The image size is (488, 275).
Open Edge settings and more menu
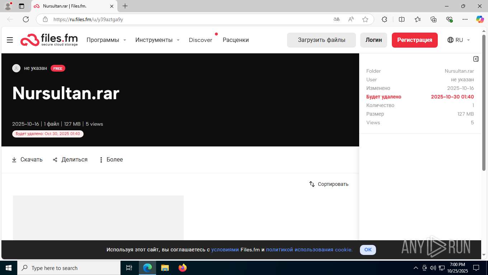point(465,19)
